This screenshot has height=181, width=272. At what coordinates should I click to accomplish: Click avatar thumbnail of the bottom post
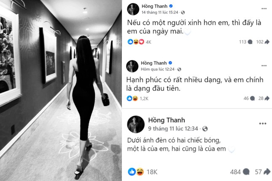(136, 124)
